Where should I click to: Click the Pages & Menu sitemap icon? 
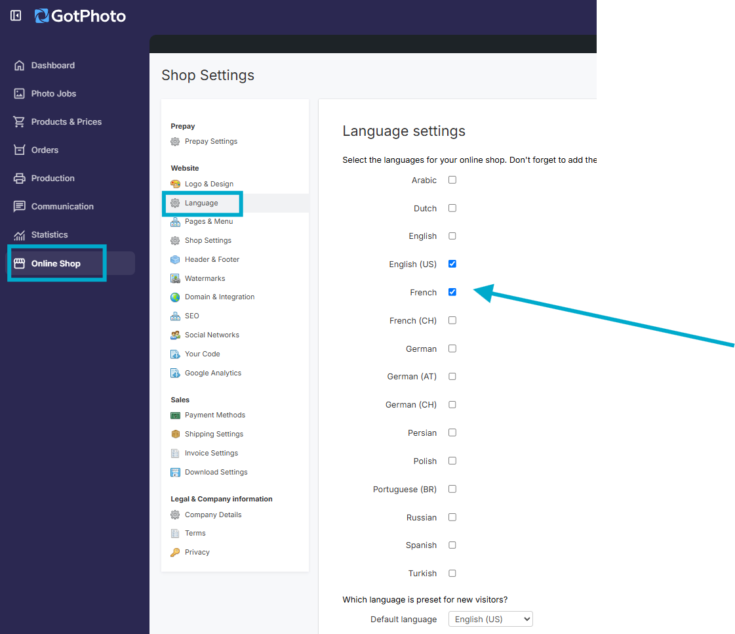click(x=175, y=221)
